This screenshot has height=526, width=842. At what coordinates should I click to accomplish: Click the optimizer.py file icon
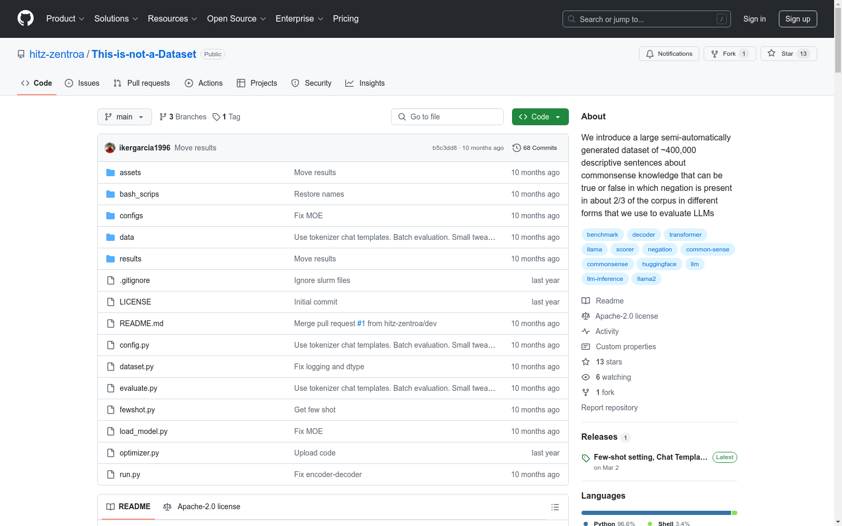(111, 453)
